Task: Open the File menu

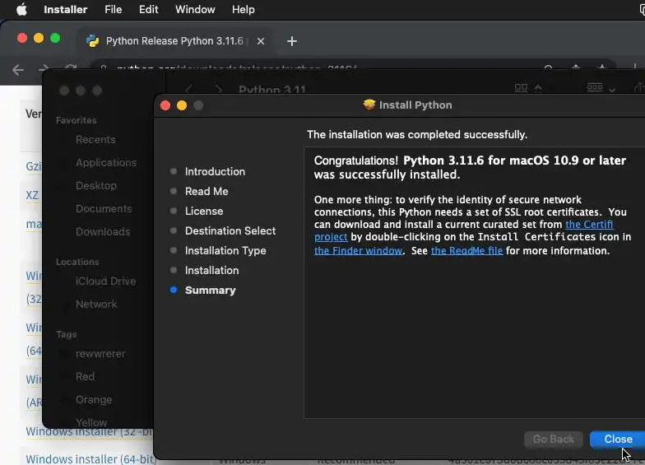Action: pyautogui.click(x=114, y=10)
